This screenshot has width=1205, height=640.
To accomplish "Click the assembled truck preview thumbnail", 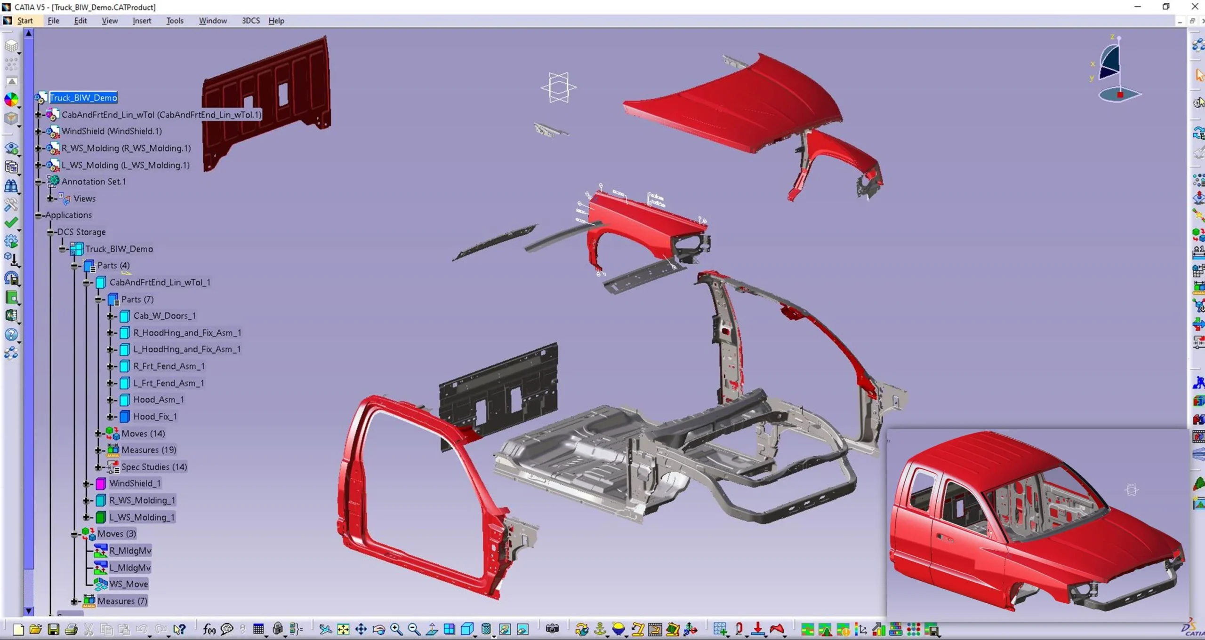I will point(1036,522).
